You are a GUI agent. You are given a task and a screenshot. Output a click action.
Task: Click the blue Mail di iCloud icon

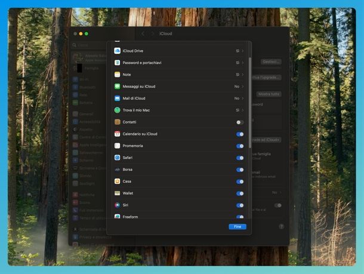pos(117,98)
